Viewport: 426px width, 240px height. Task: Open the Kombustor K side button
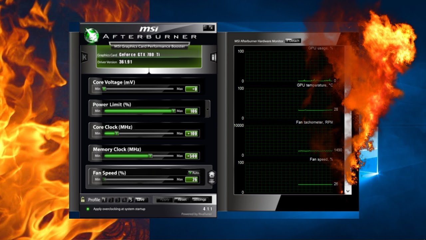85,57
